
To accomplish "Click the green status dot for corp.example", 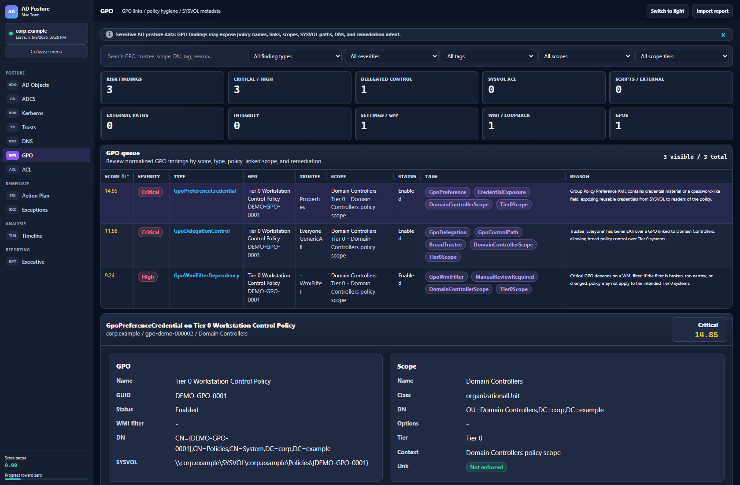I will 11,34.
